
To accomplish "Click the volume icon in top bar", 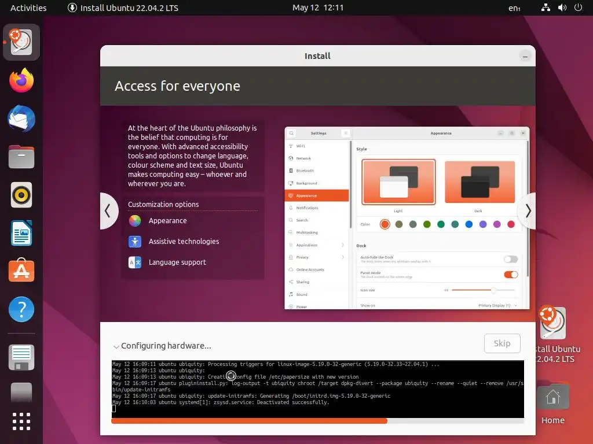I will click(x=562, y=8).
